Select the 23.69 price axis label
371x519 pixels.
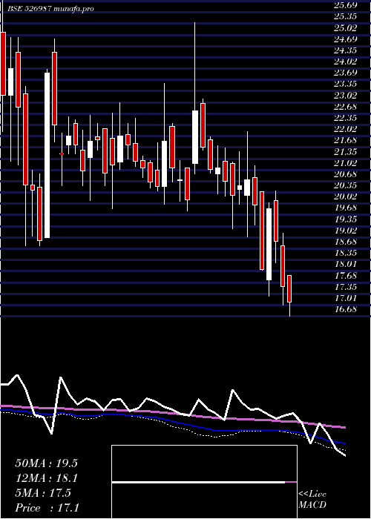click(345, 73)
